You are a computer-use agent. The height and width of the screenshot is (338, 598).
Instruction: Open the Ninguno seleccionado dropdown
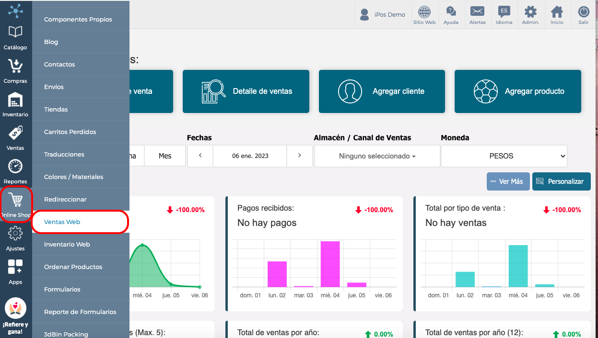click(x=377, y=156)
